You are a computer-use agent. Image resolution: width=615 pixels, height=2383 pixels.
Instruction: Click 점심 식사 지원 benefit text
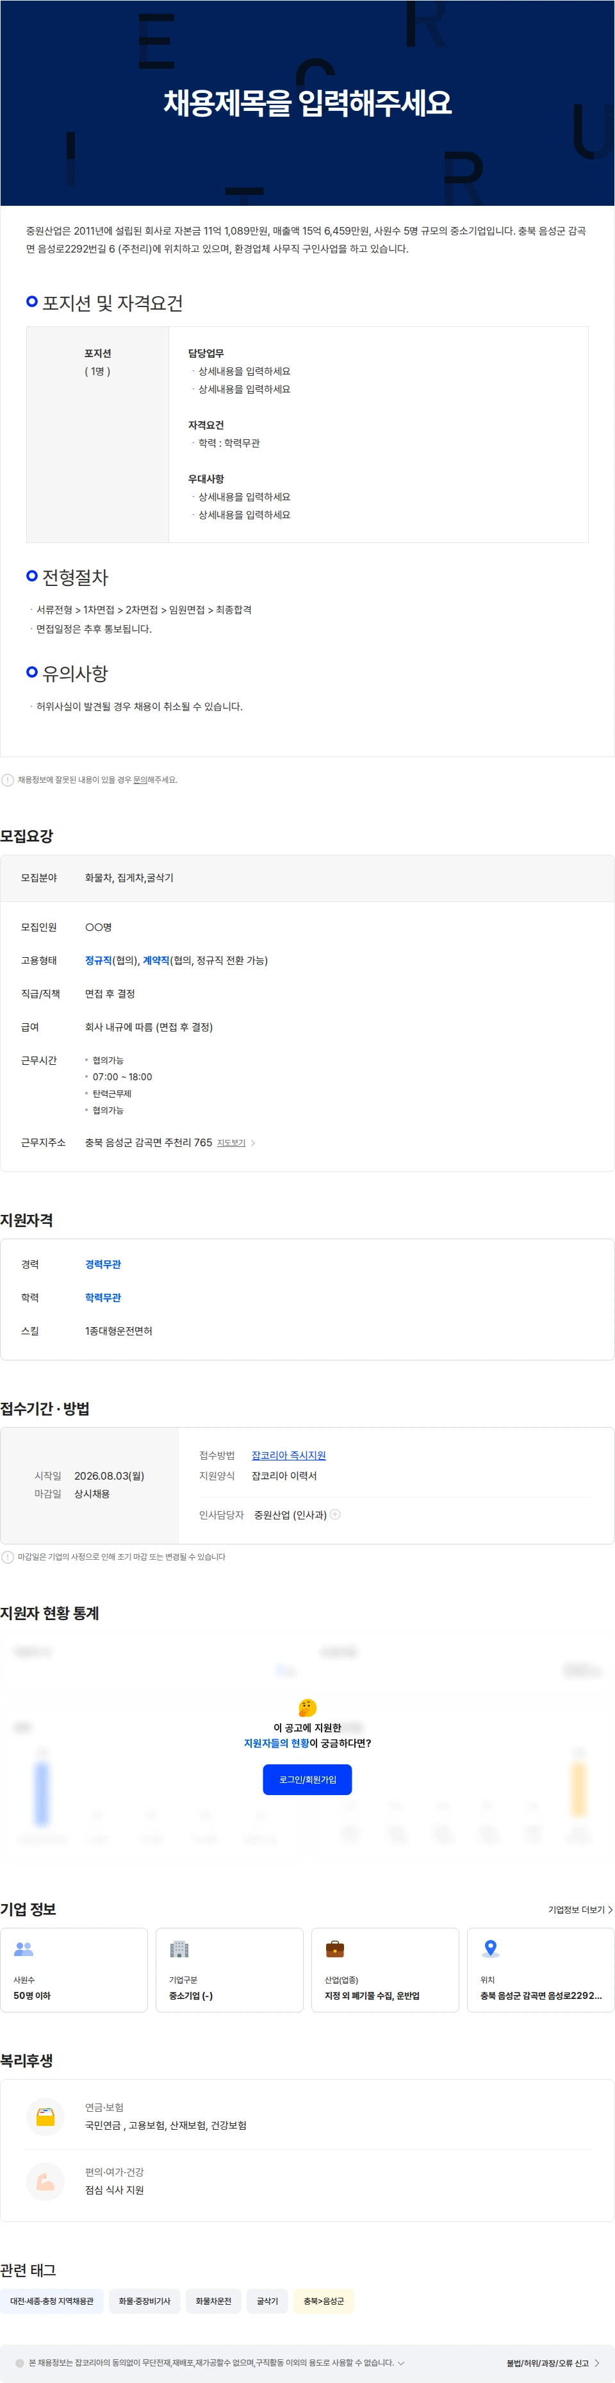(115, 2189)
